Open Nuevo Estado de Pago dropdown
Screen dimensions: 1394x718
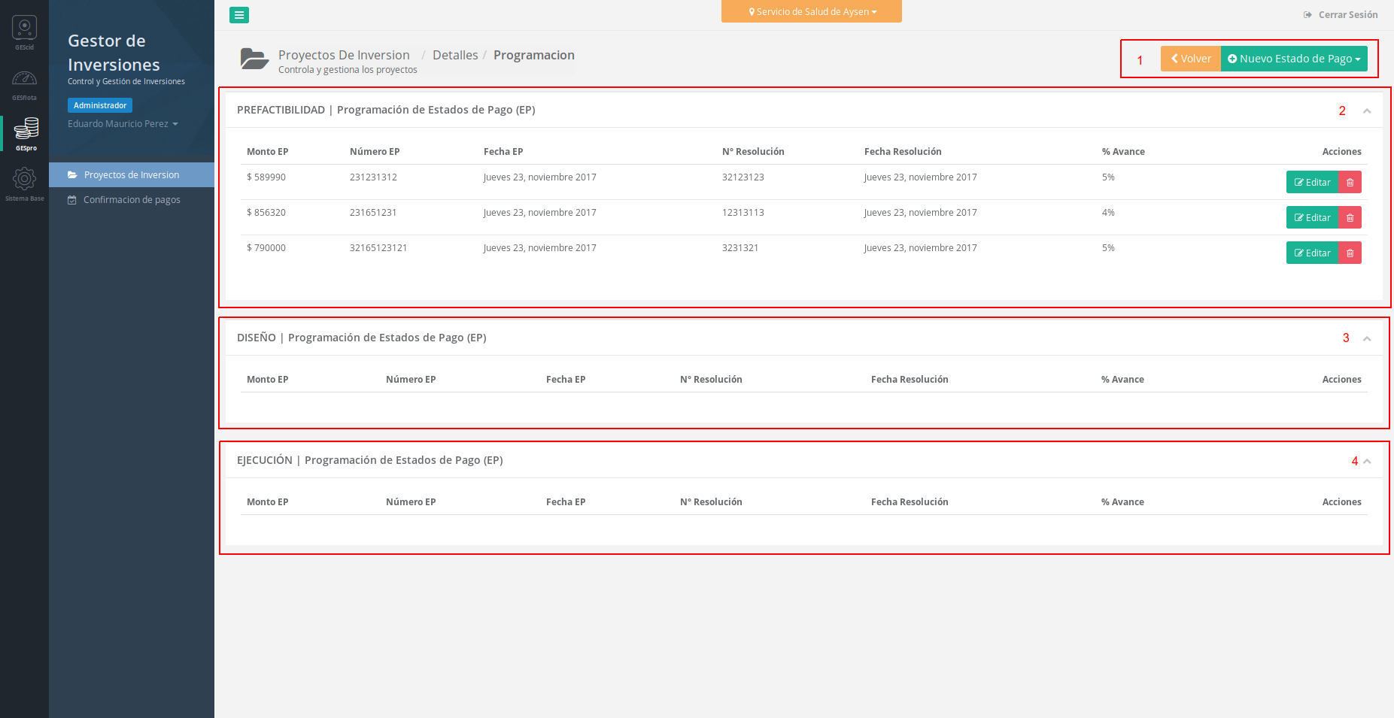point(1294,59)
